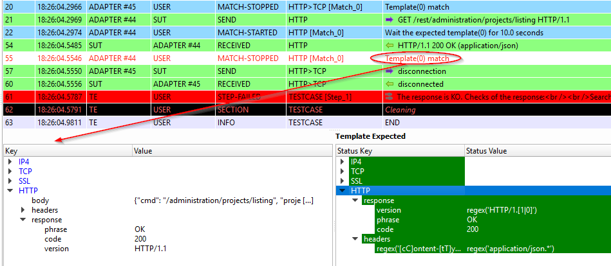Select version in Template Expected tree

point(388,210)
